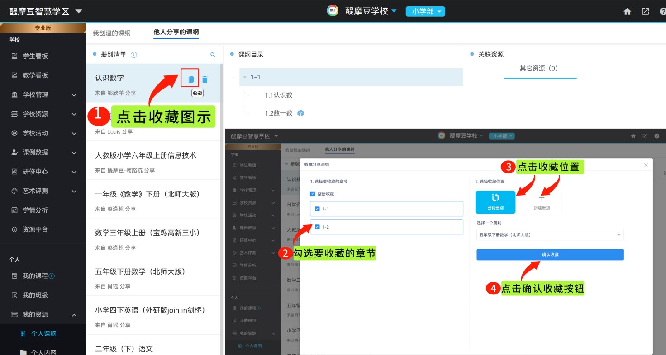Click the trash delete icon beside 认识数字
This screenshot has height=355, width=666.
[205, 79]
